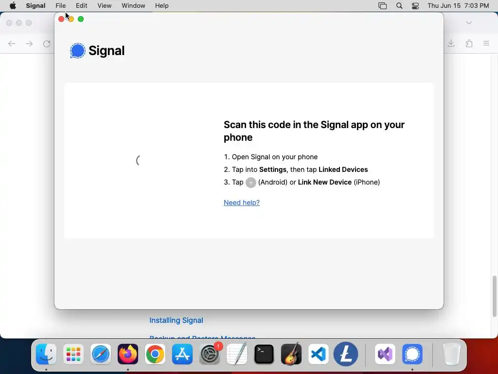Viewport: 498px width, 374px height.
Task: Open Litecoin app from the Dock
Action: [x=346, y=354]
